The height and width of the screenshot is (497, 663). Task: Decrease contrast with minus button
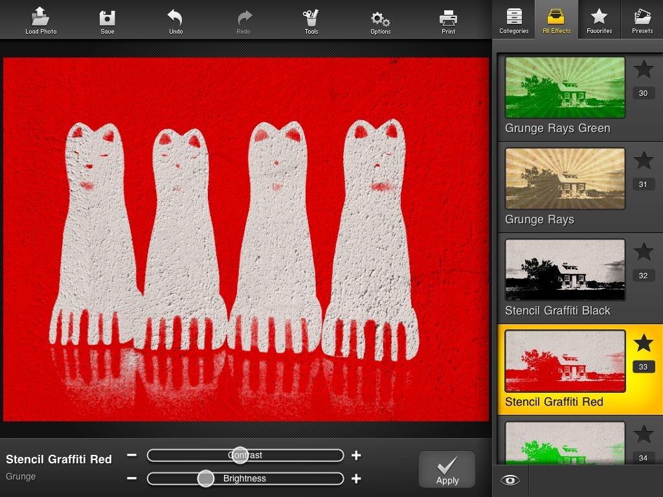pyautogui.click(x=132, y=455)
